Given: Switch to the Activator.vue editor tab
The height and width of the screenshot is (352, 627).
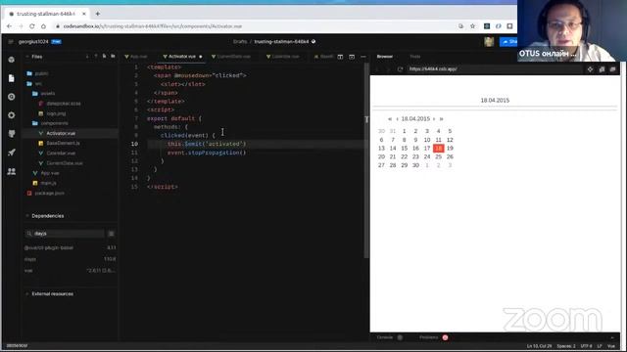Looking at the screenshot, I should coord(182,57).
